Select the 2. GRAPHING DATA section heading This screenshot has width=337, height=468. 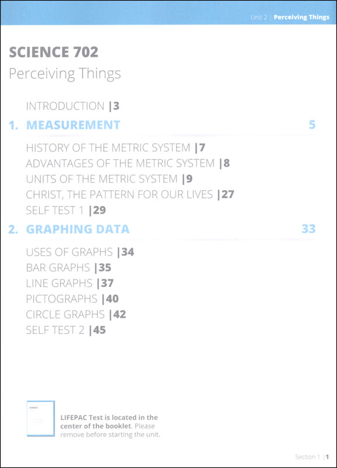[x=69, y=229]
